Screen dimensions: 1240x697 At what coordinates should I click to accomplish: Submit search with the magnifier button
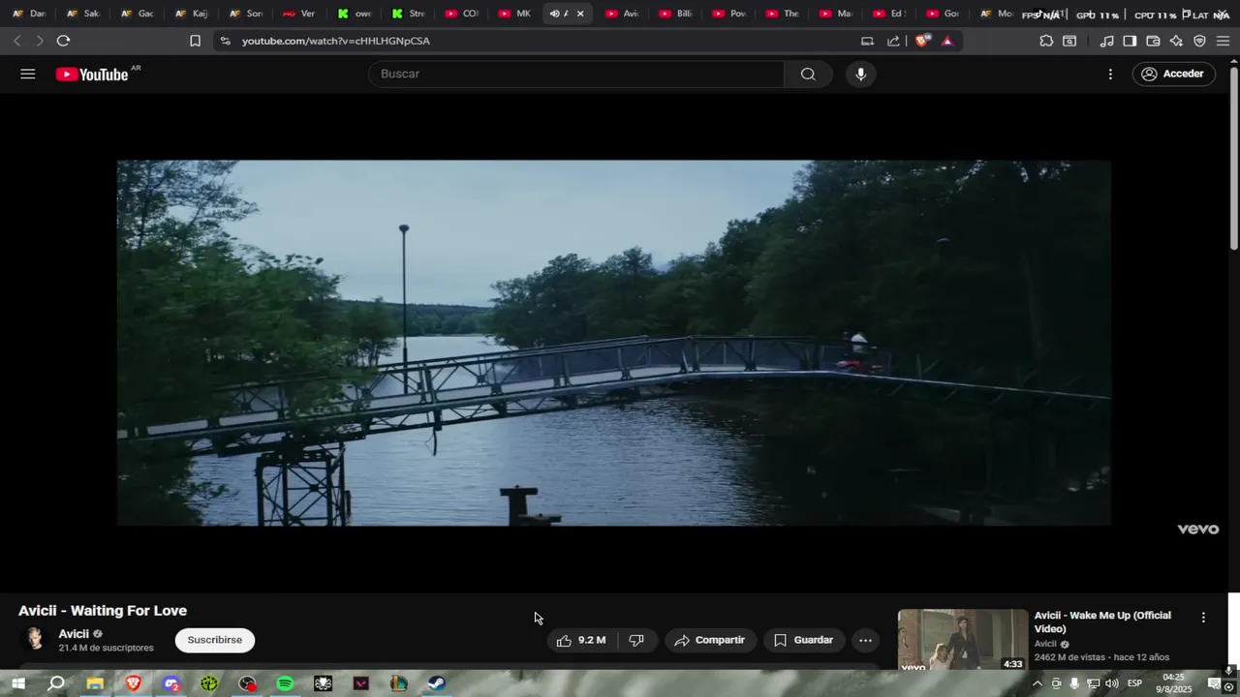(808, 74)
